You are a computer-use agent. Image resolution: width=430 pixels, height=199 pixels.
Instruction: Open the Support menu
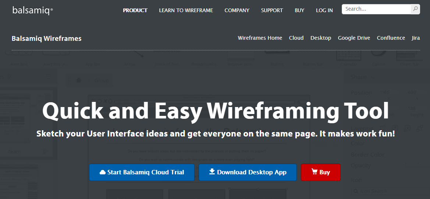(x=272, y=10)
